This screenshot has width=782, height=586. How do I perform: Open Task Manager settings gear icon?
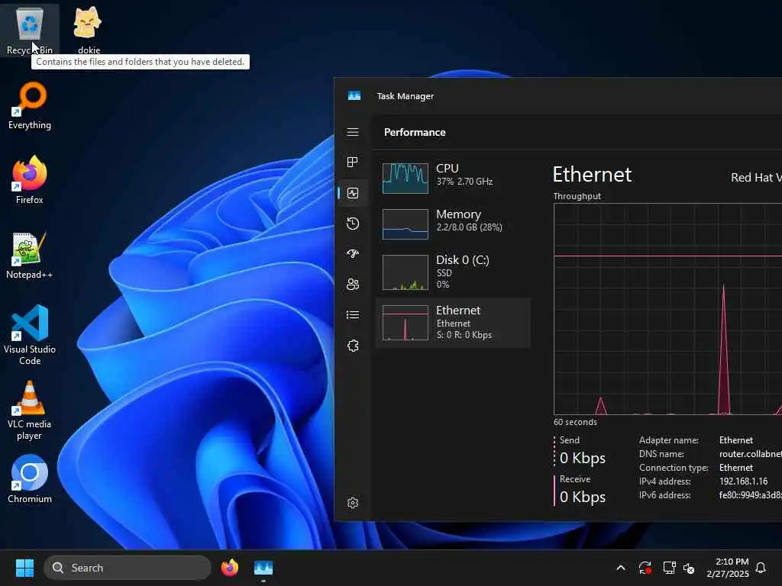pos(353,503)
